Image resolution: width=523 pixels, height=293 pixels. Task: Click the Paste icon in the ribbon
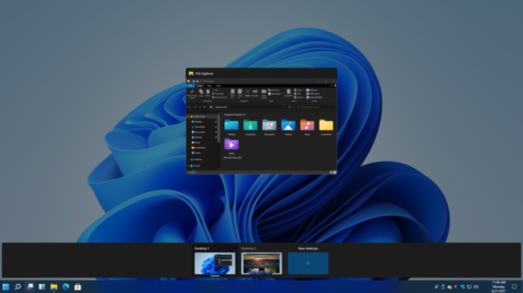(208, 93)
